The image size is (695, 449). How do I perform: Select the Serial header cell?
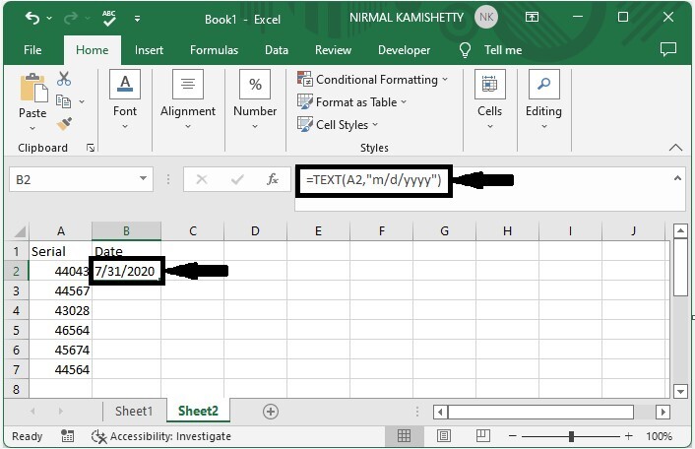point(61,251)
